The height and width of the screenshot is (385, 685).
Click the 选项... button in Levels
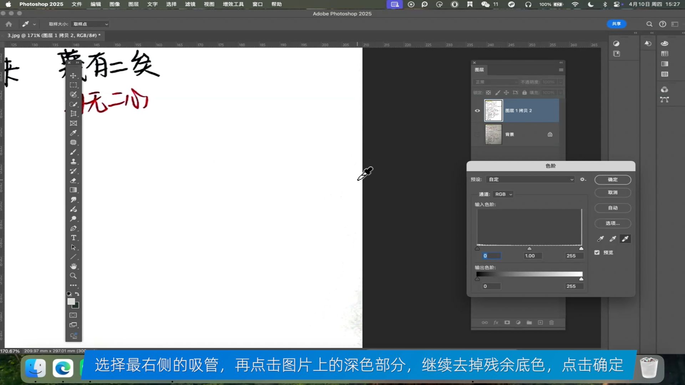(x=613, y=223)
